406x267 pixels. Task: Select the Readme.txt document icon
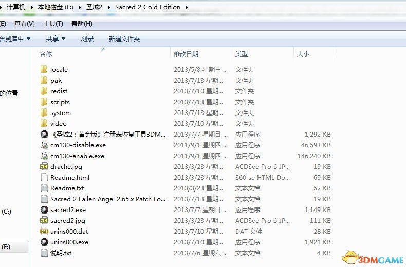tap(44, 188)
